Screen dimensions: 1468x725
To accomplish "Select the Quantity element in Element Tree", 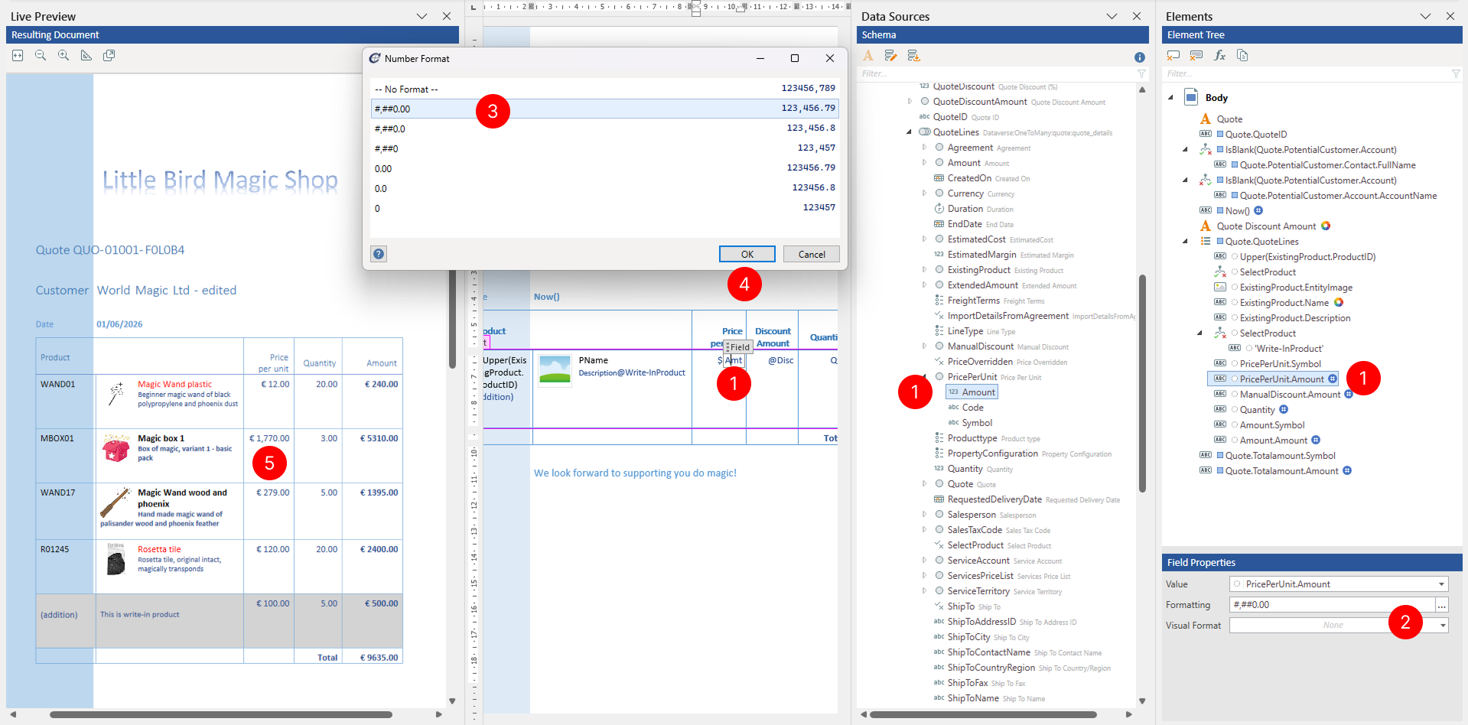I will tap(1257, 409).
